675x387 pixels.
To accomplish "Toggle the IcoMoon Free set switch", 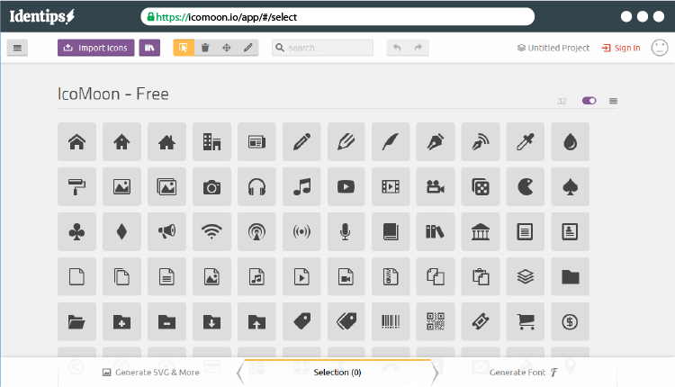I will (589, 101).
